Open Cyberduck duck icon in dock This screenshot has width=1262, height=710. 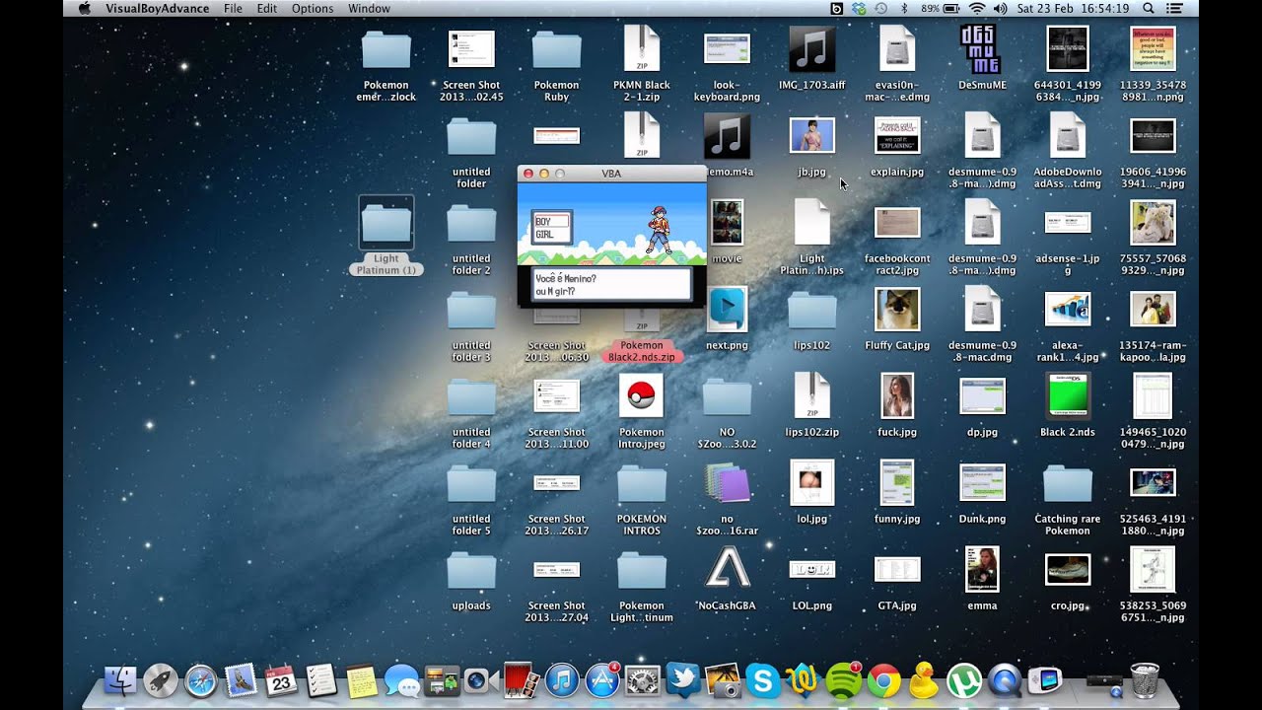tap(924, 680)
